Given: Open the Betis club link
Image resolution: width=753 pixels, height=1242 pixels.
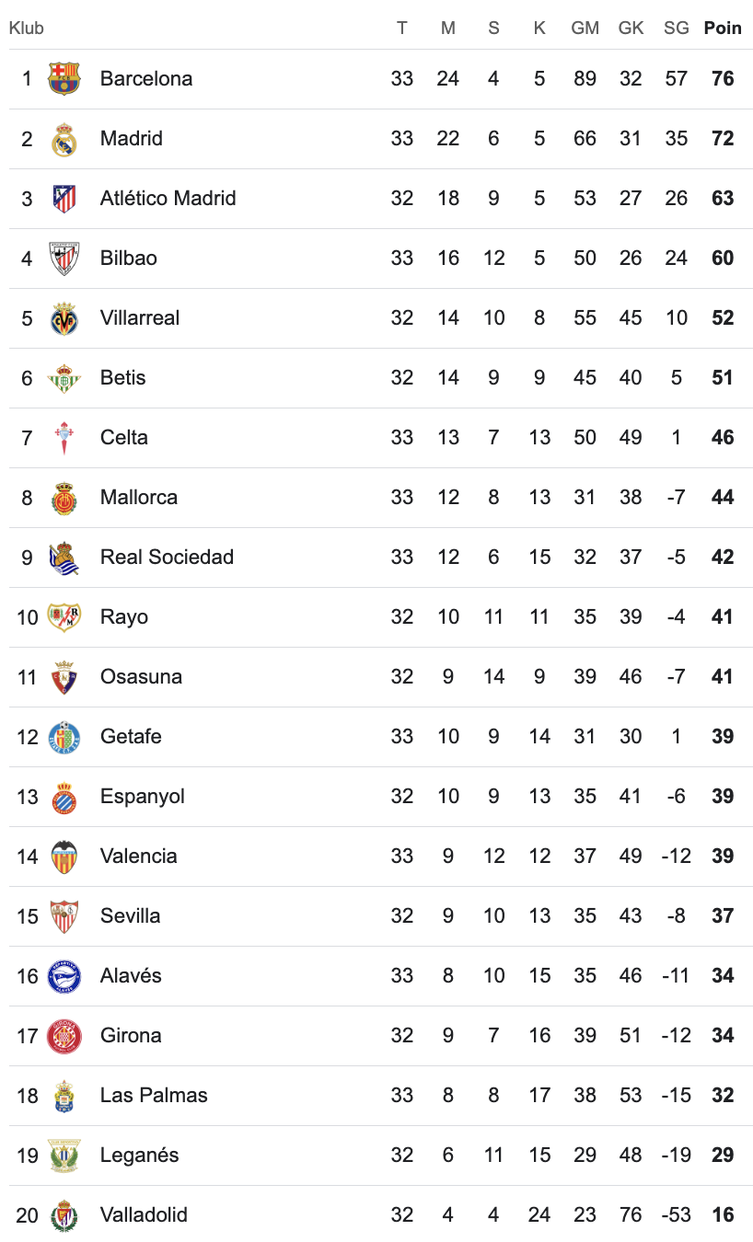Looking at the screenshot, I should [x=122, y=378].
